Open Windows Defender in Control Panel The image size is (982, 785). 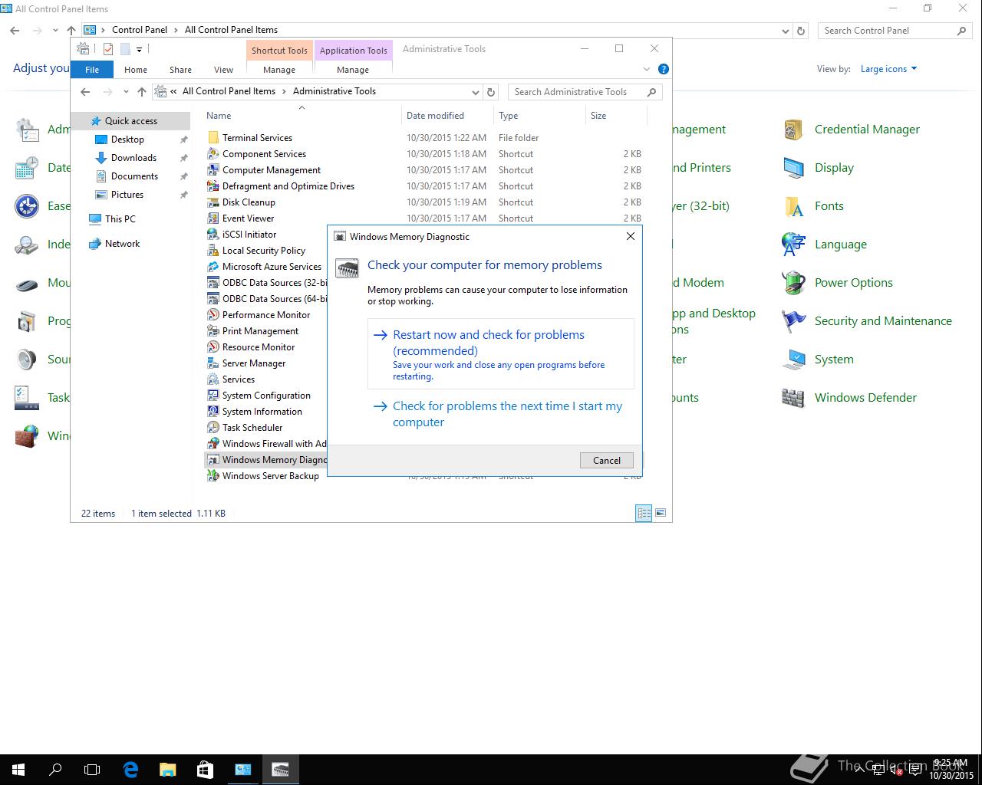tap(850, 398)
